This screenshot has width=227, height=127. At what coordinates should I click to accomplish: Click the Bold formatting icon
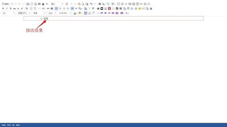[x=3, y=8]
